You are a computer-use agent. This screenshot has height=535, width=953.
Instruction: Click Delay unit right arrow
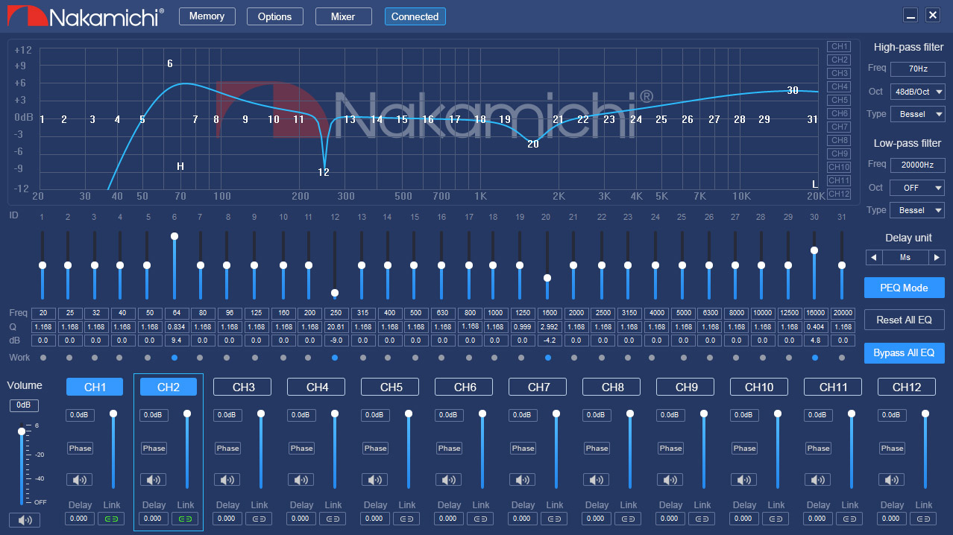(937, 257)
